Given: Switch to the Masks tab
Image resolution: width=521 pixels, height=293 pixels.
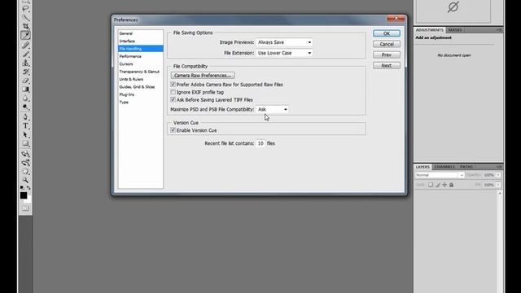Looking at the screenshot, I should pos(454,30).
